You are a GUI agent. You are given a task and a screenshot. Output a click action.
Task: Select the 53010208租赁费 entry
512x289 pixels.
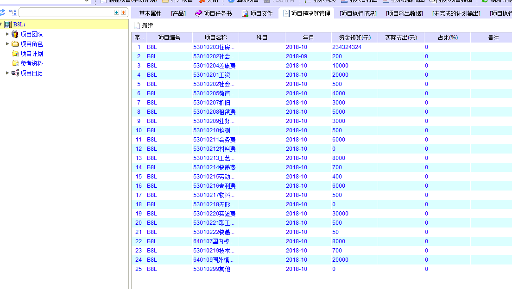215,112
